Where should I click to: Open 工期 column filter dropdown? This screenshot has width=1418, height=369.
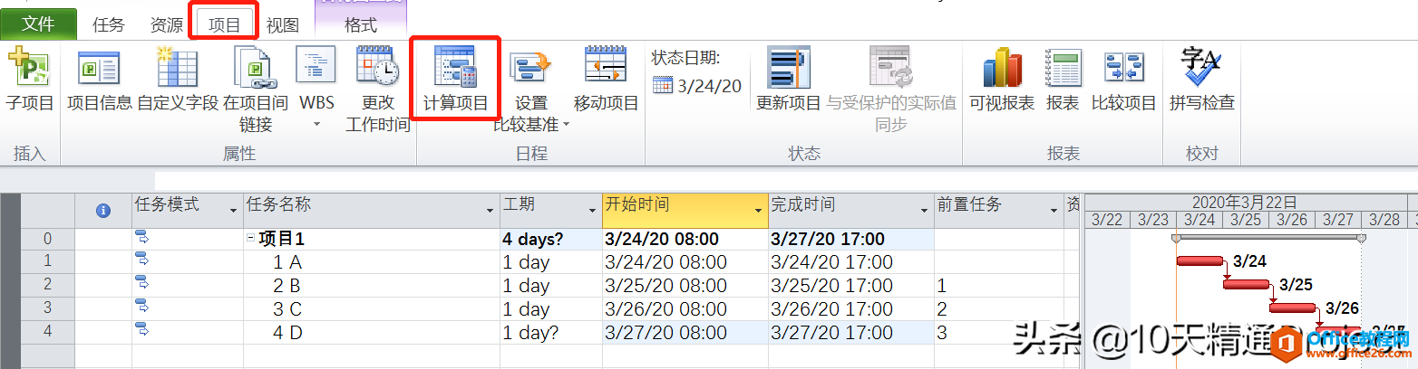591,210
